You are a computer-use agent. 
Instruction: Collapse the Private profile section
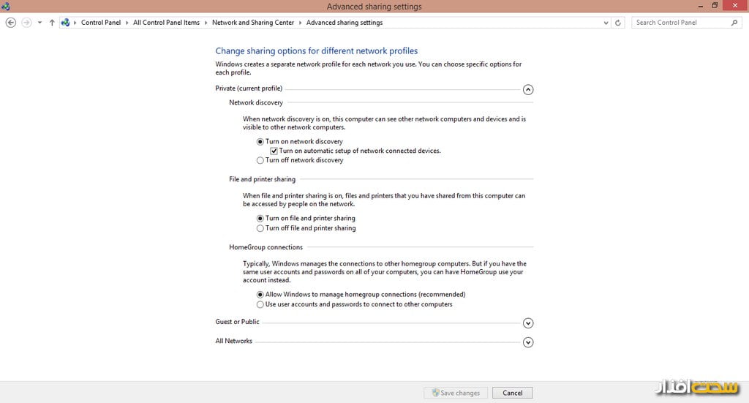528,89
